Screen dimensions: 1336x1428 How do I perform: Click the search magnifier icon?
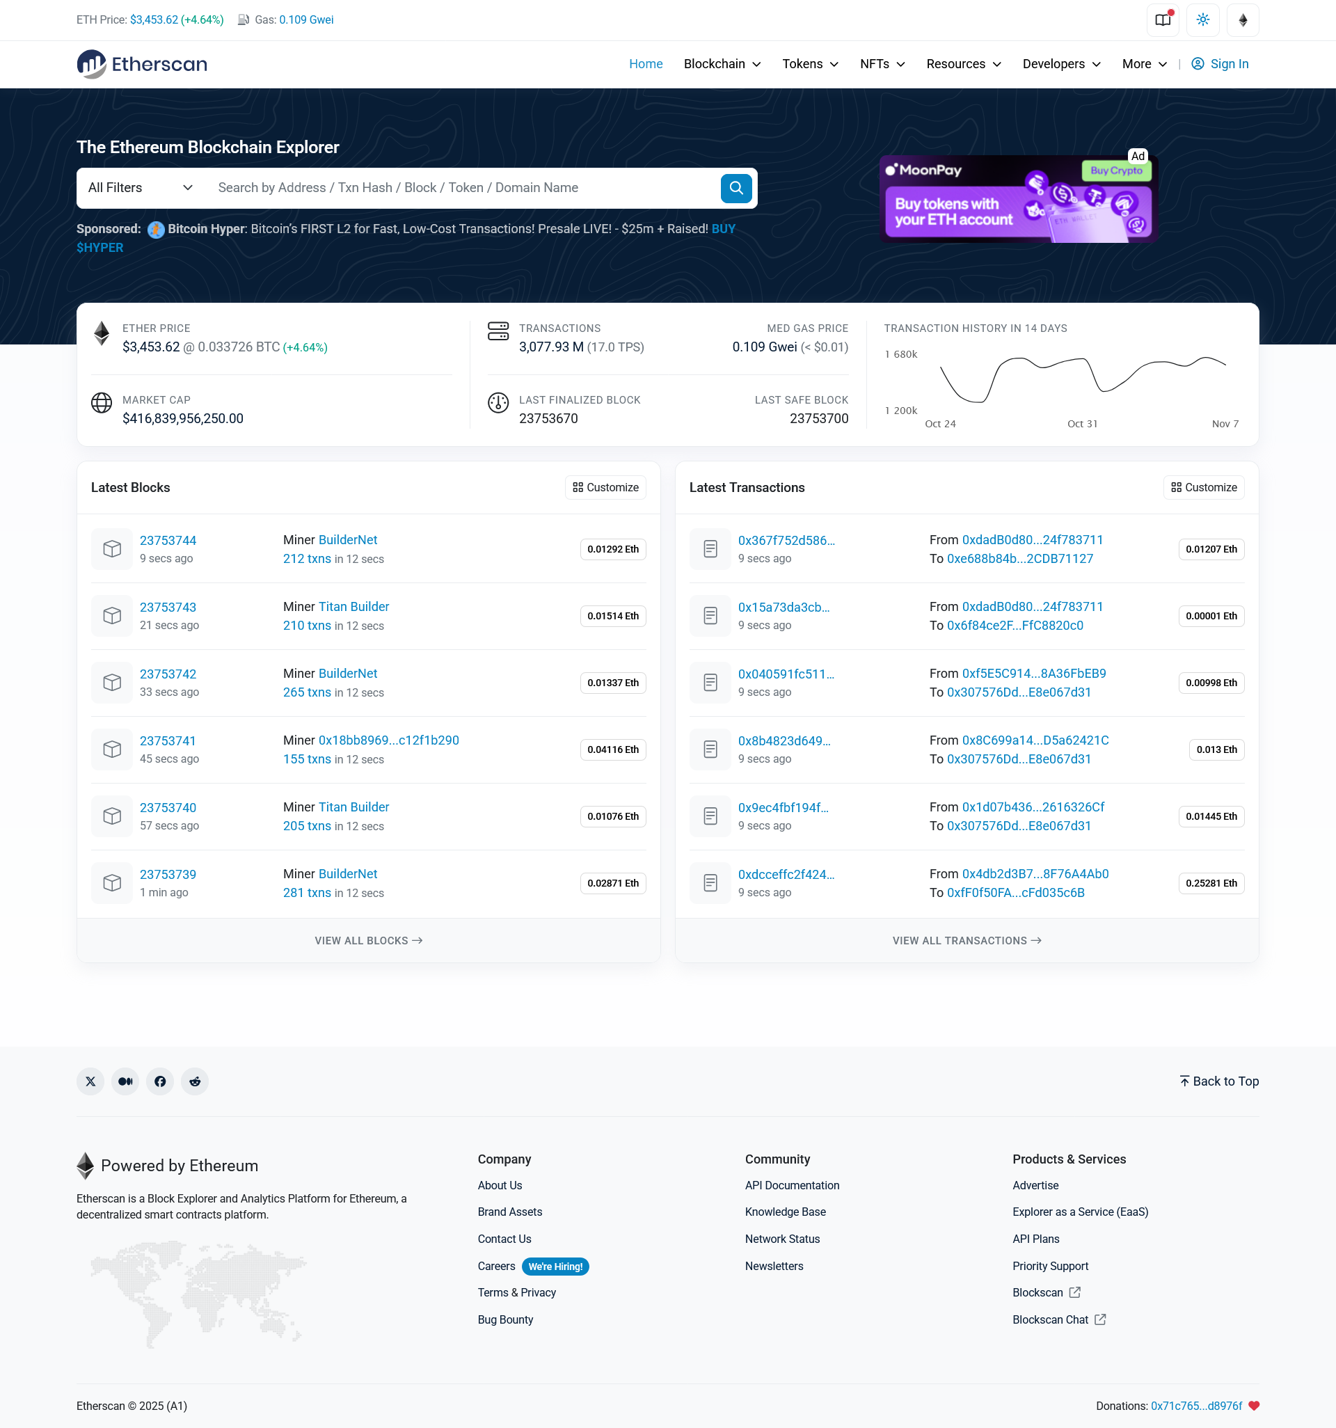click(735, 187)
